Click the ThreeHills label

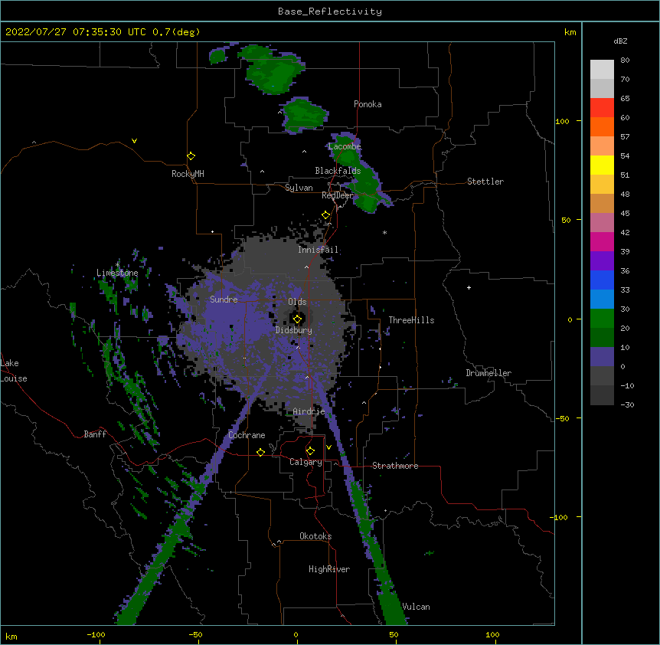click(411, 320)
